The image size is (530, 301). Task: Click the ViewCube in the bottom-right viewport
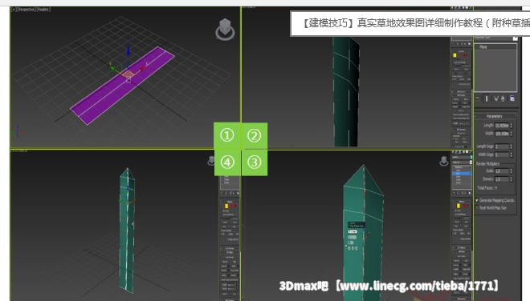[443, 161]
